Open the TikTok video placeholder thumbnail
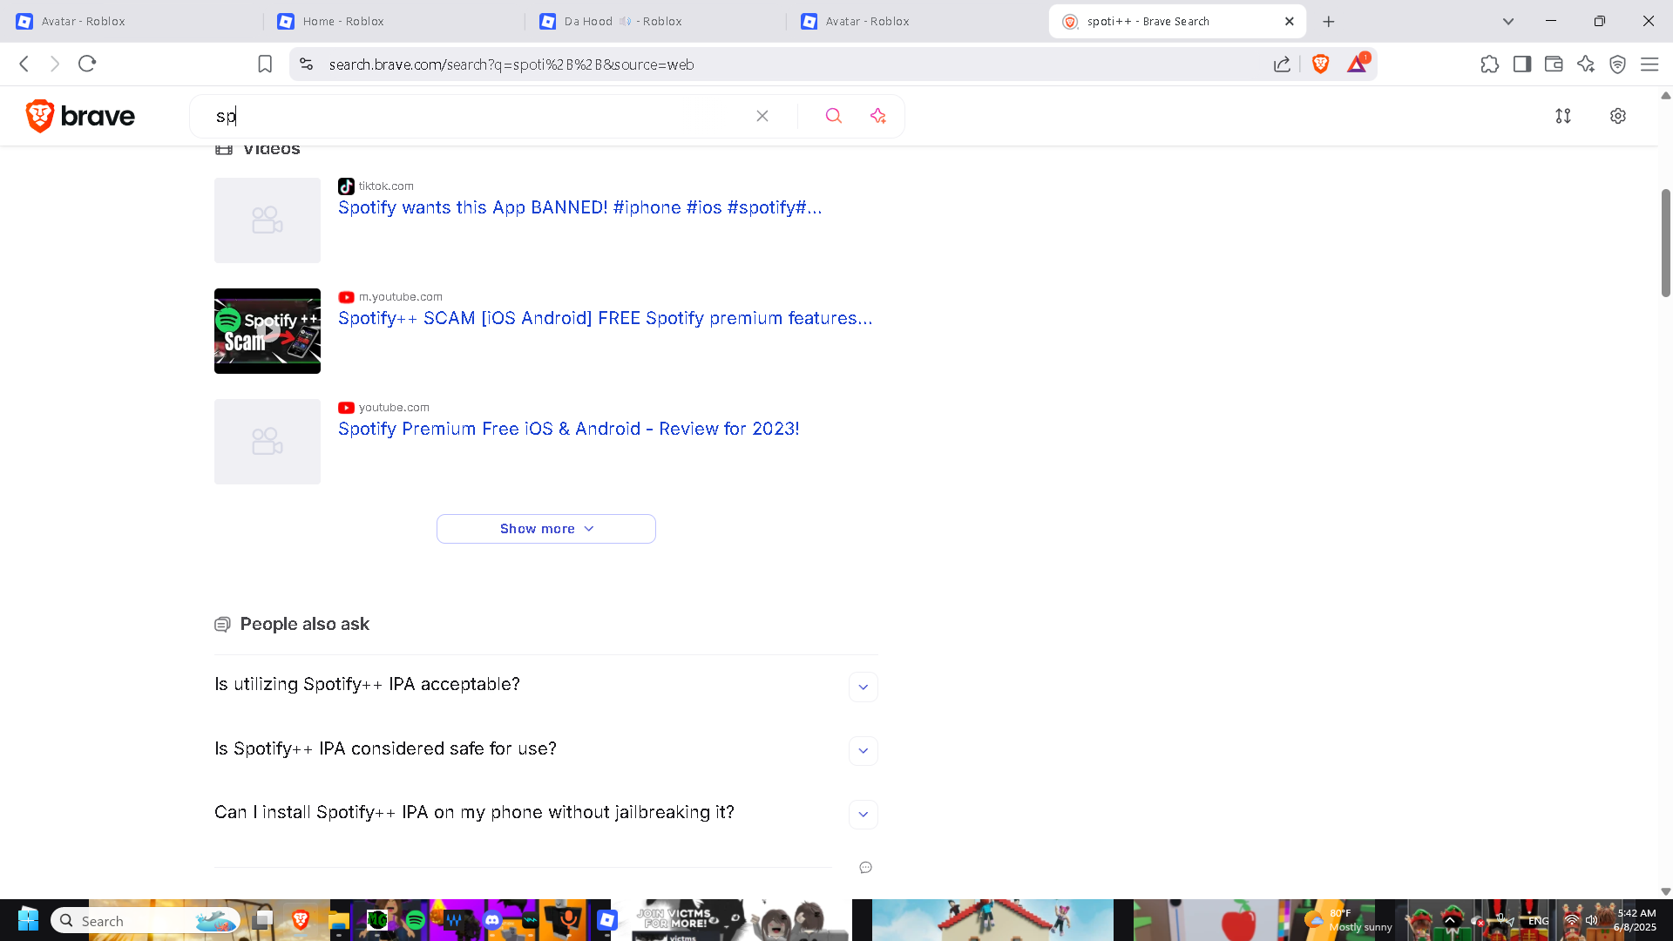The image size is (1673, 941). 268,220
